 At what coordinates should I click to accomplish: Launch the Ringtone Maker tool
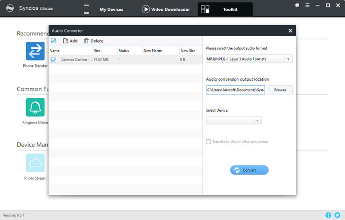pos(35,107)
